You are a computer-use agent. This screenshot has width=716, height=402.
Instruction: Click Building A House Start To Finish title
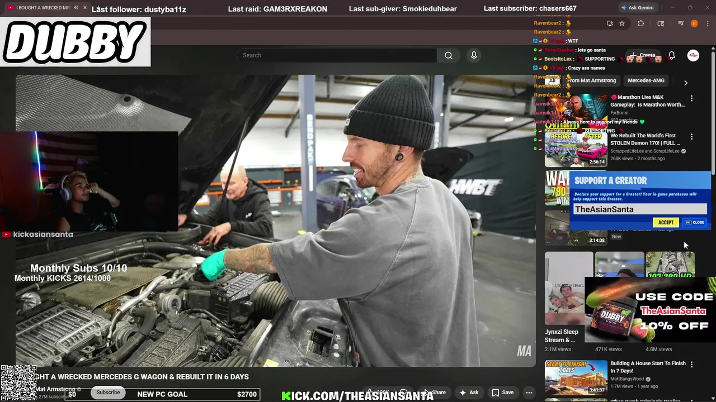[648, 367]
